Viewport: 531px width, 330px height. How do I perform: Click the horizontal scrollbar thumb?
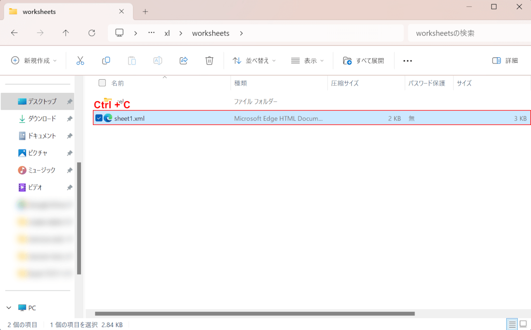click(x=254, y=313)
